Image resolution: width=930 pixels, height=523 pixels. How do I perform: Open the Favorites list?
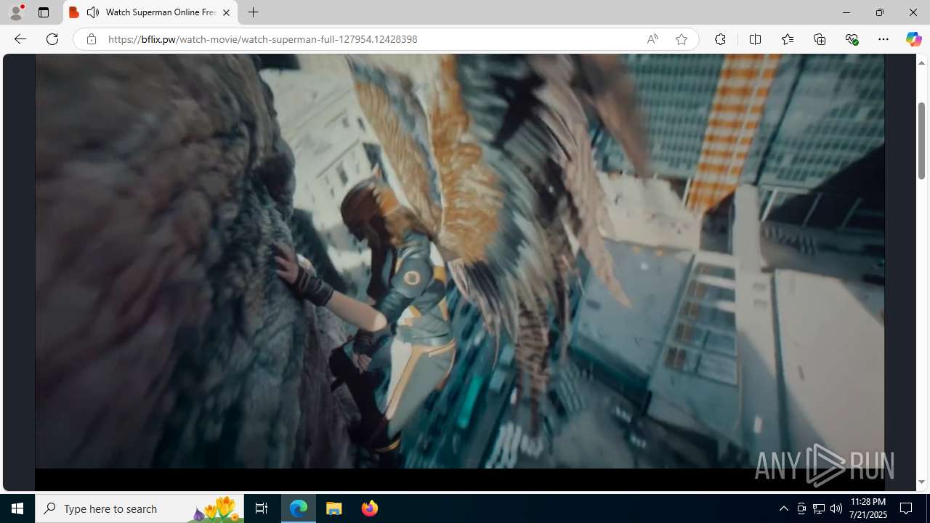point(787,39)
